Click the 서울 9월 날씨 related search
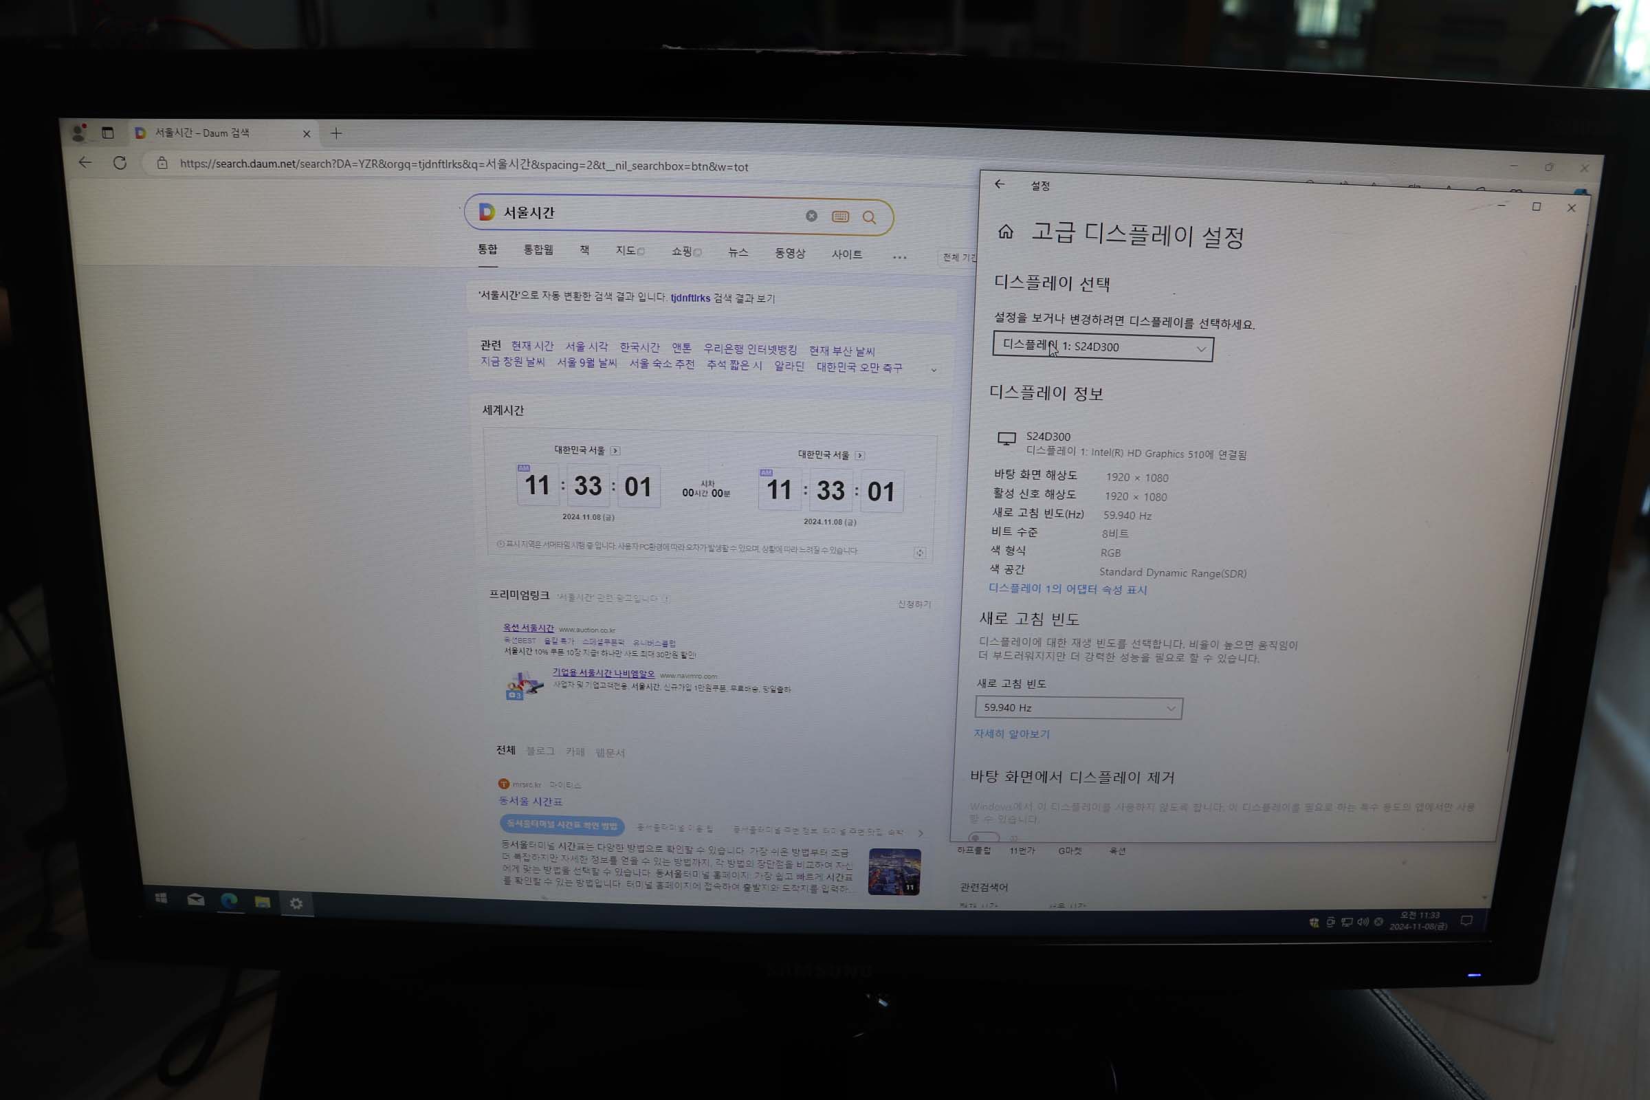The image size is (1650, 1100). pyautogui.click(x=586, y=363)
